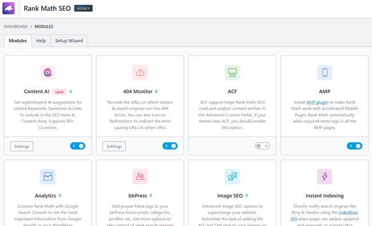The image size is (372, 226).
Task: Click the NEW! badge on Content AI
Action: 60,92
